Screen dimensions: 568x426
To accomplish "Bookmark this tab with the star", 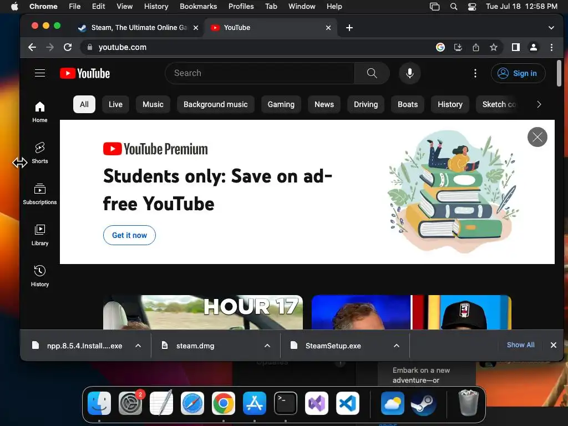I will tap(493, 47).
